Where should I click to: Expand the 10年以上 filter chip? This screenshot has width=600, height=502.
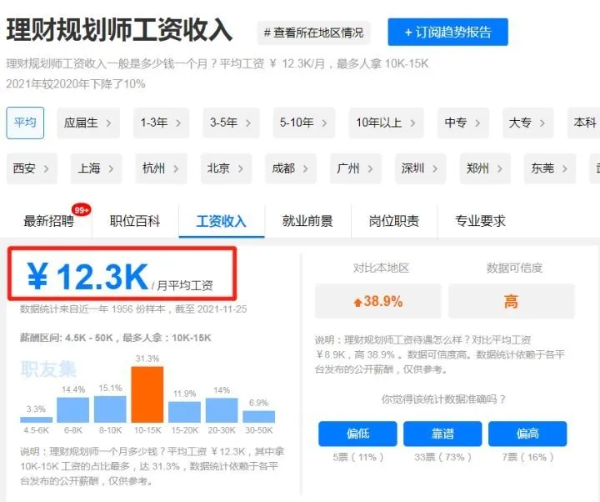pos(385,123)
